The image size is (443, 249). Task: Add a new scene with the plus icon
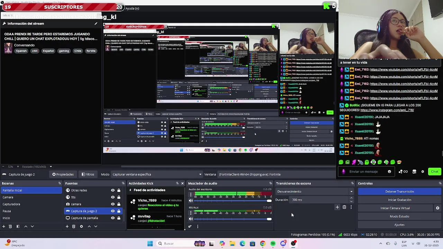[4, 227]
